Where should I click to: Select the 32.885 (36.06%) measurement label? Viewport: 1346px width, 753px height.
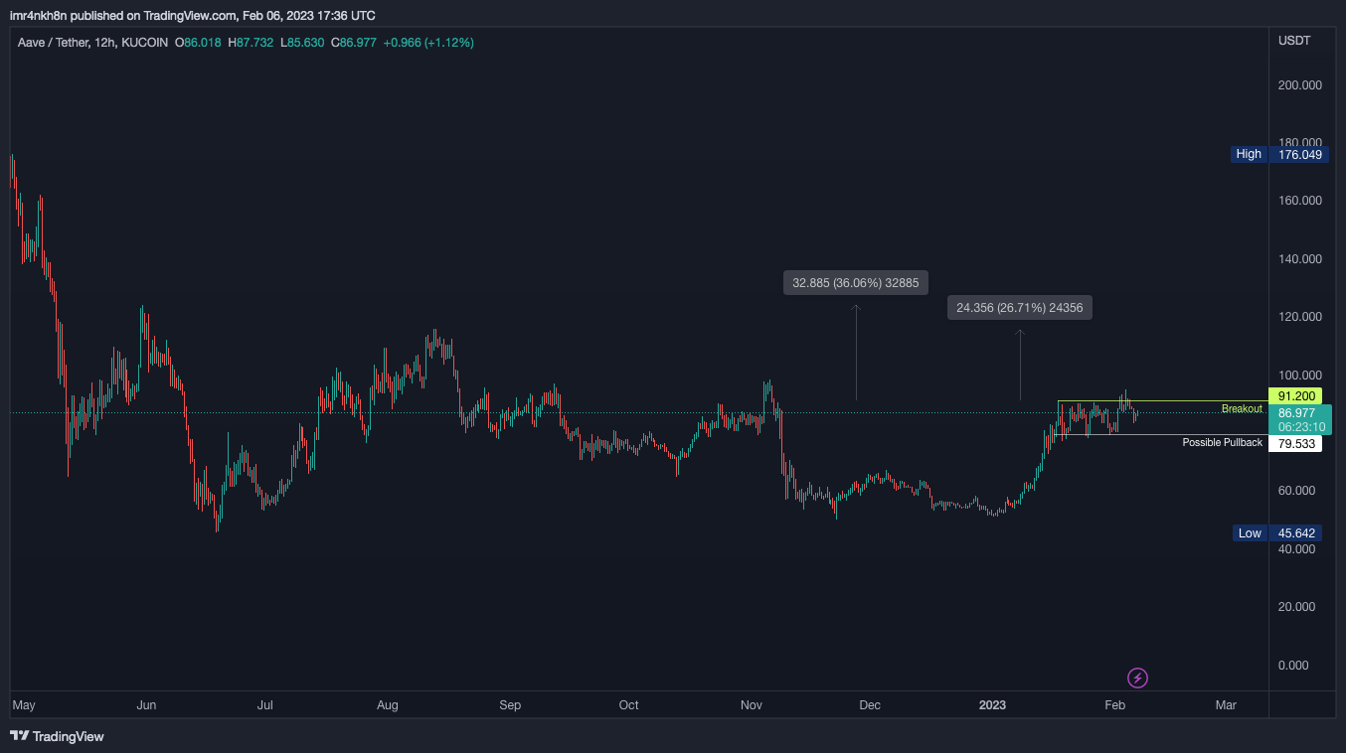pyautogui.click(x=856, y=283)
